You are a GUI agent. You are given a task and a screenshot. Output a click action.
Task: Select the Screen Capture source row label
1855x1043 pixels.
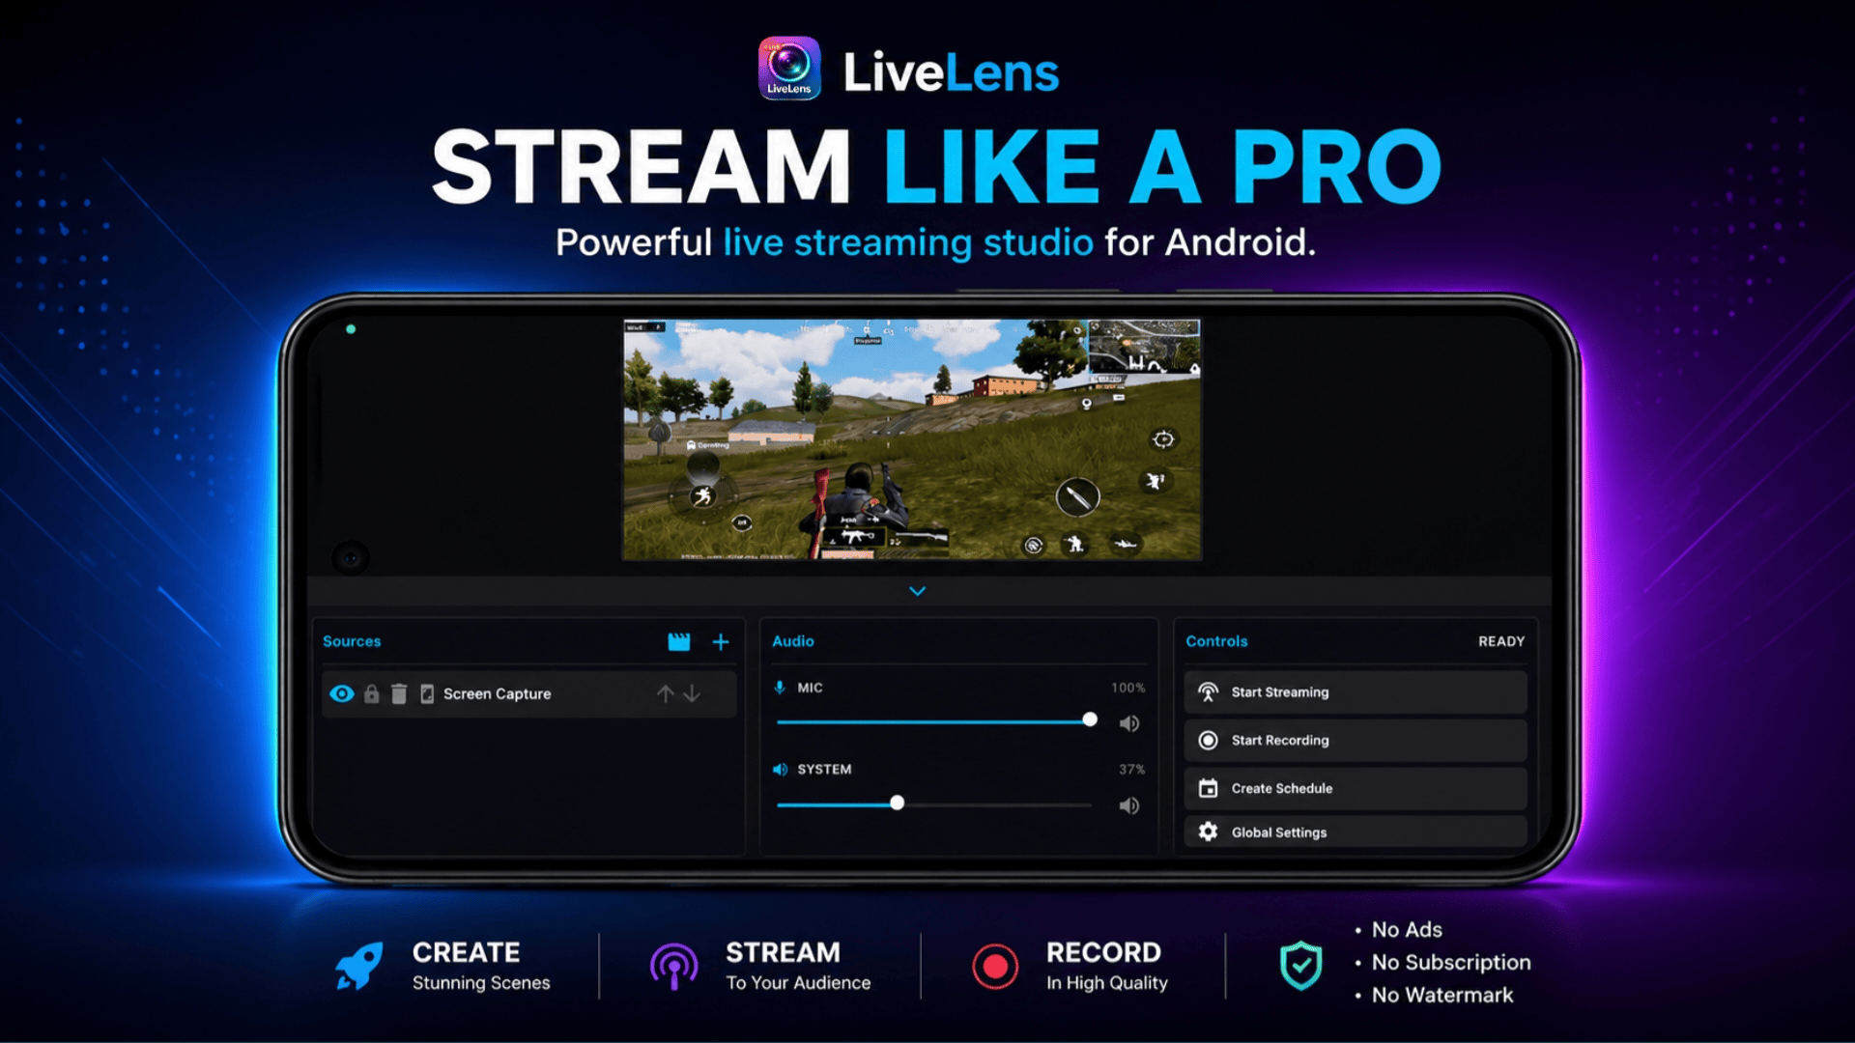tap(498, 693)
